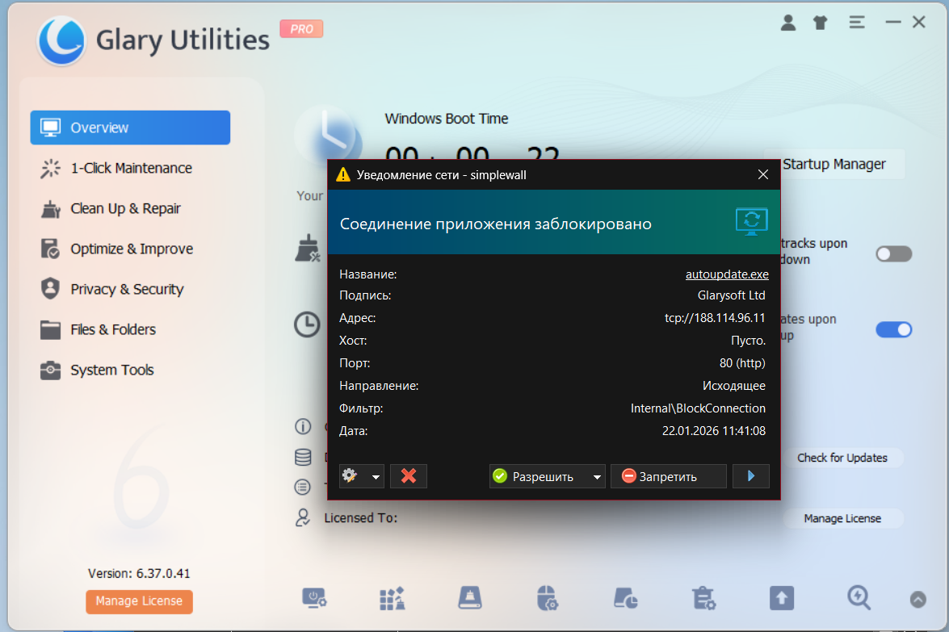Click the Glary Utilities moon logo

pyautogui.click(x=61, y=40)
